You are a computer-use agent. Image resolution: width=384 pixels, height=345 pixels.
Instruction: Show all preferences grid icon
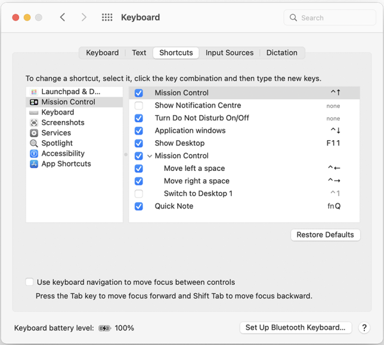107,17
